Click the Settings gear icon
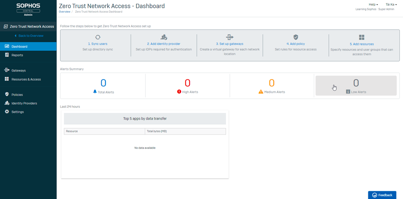 pos(7,112)
